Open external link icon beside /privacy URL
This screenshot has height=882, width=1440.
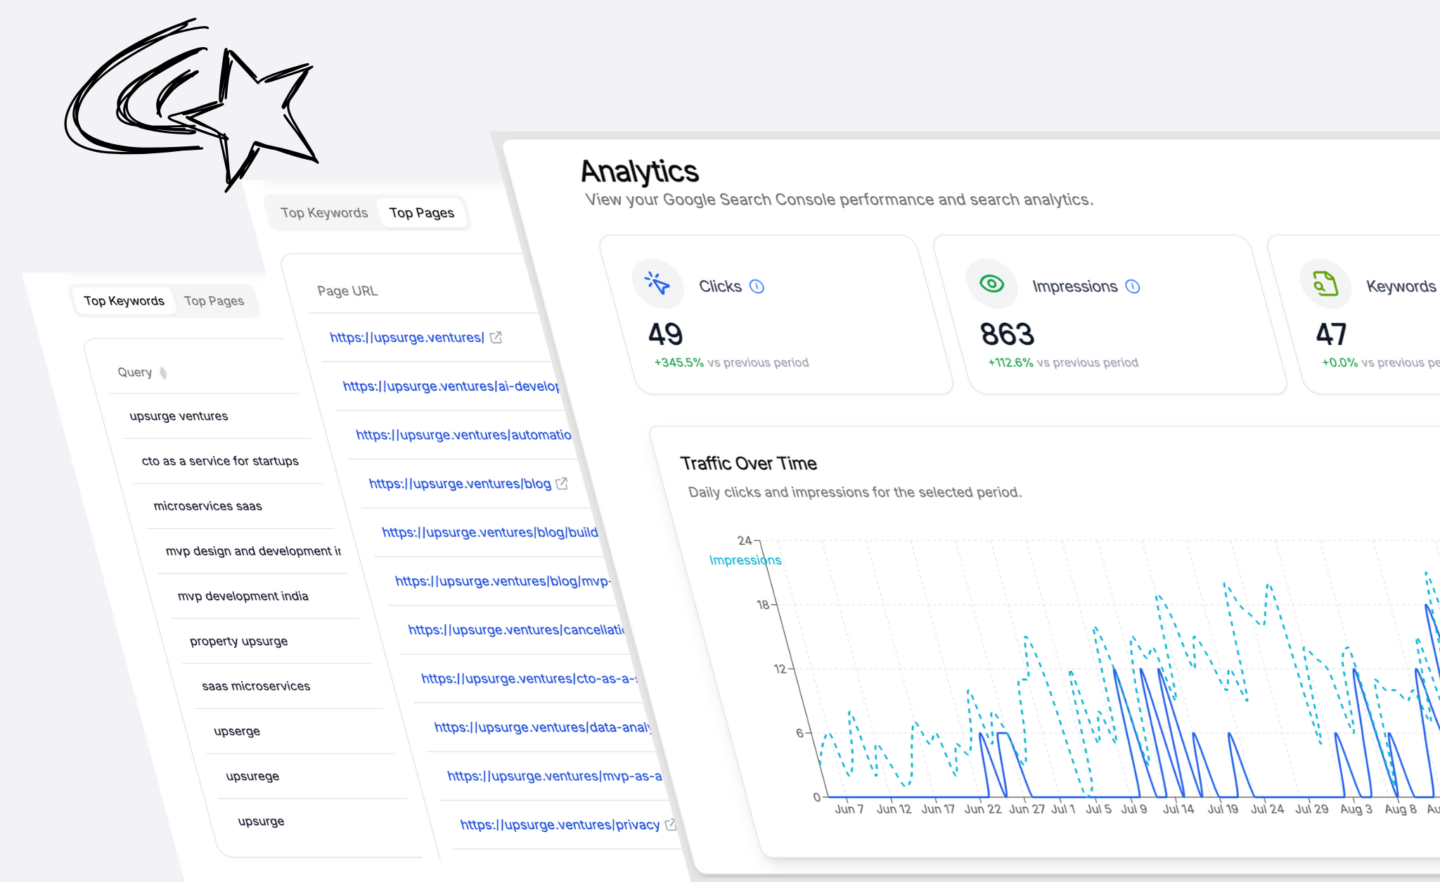pyautogui.click(x=671, y=824)
